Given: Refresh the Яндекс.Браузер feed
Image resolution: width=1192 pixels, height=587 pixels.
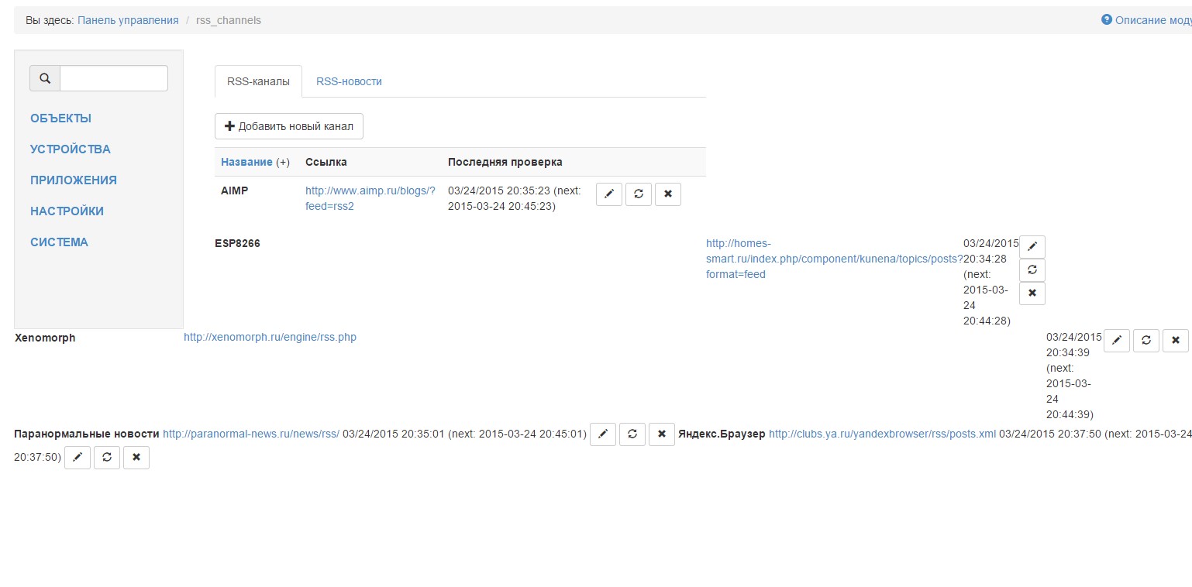Looking at the screenshot, I should [107, 457].
